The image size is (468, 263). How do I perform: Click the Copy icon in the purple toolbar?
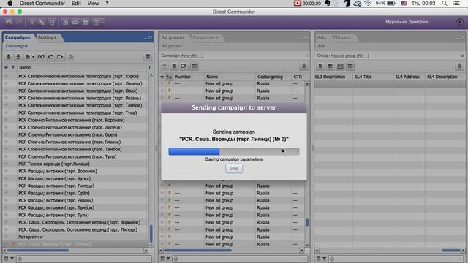[x=42, y=23]
